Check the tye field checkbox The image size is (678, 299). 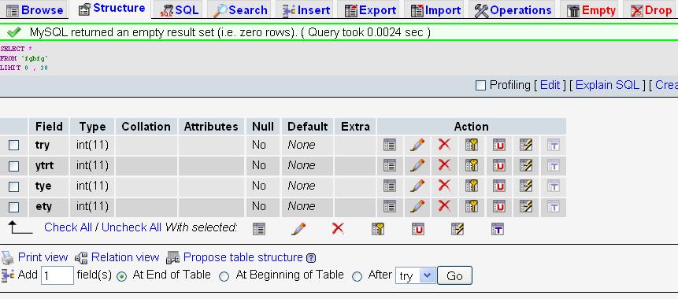click(x=14, y=186)
